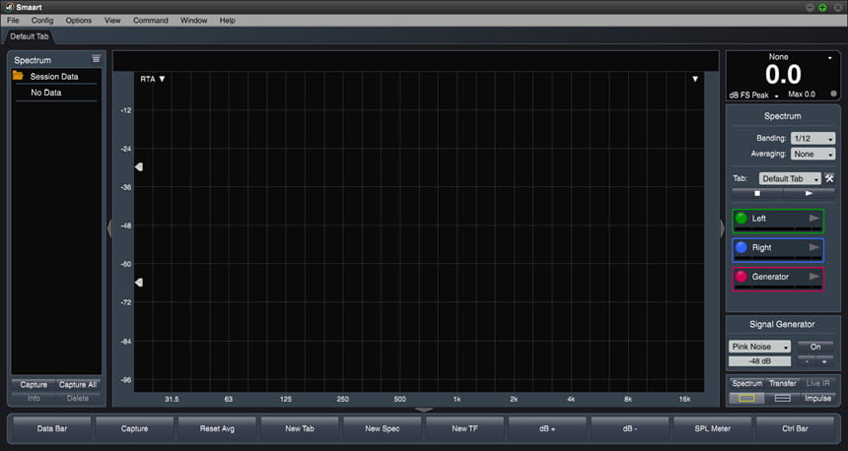
Task: Click the lower threshold marker on graph
Action: pyautogui.click(x=139, y=283)
